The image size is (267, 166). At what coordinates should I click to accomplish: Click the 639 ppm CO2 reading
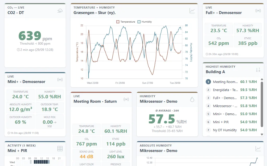coord(35,36)
